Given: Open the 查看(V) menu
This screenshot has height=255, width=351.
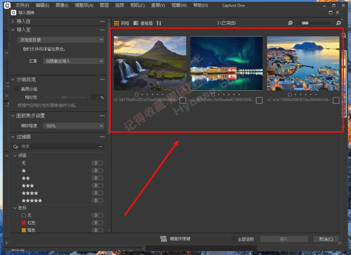Looking at the screenshot, I should 158,5.
